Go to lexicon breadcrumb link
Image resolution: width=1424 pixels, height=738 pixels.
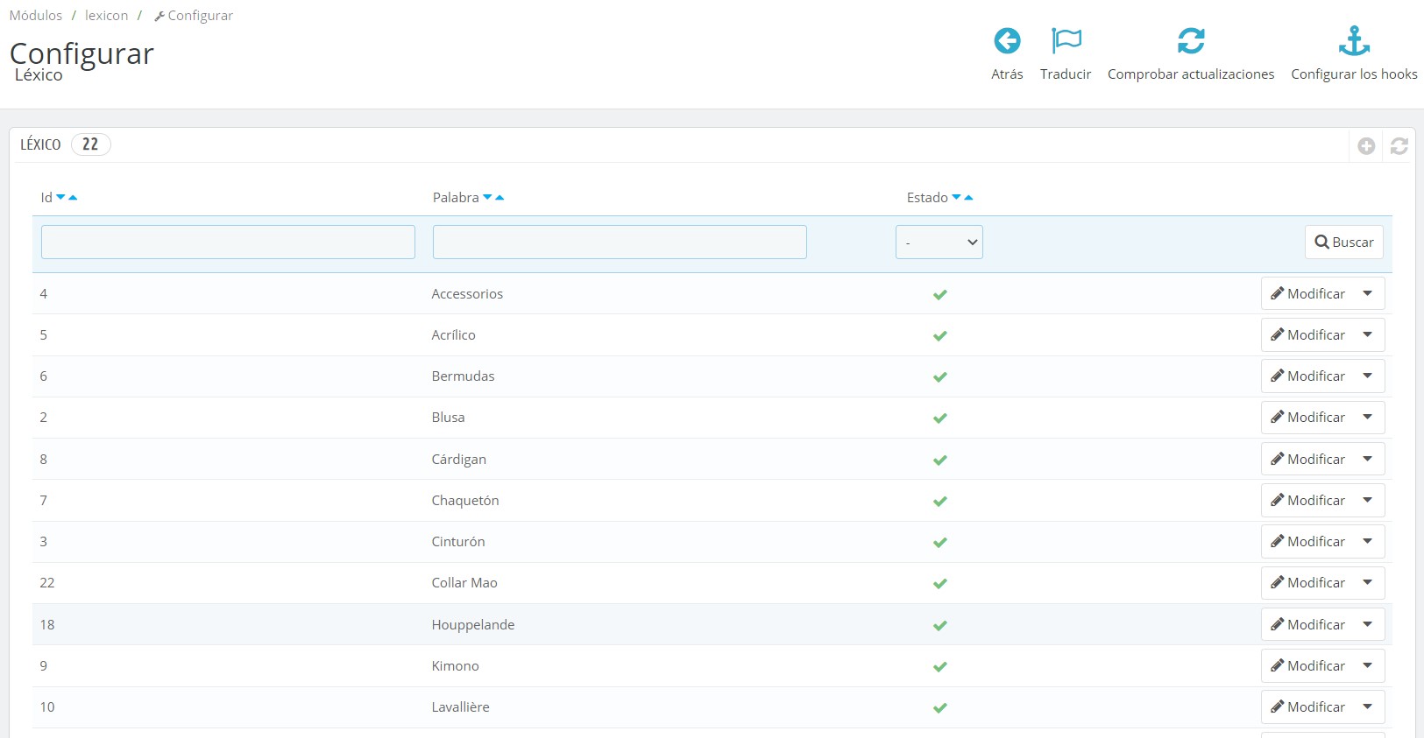106,16
